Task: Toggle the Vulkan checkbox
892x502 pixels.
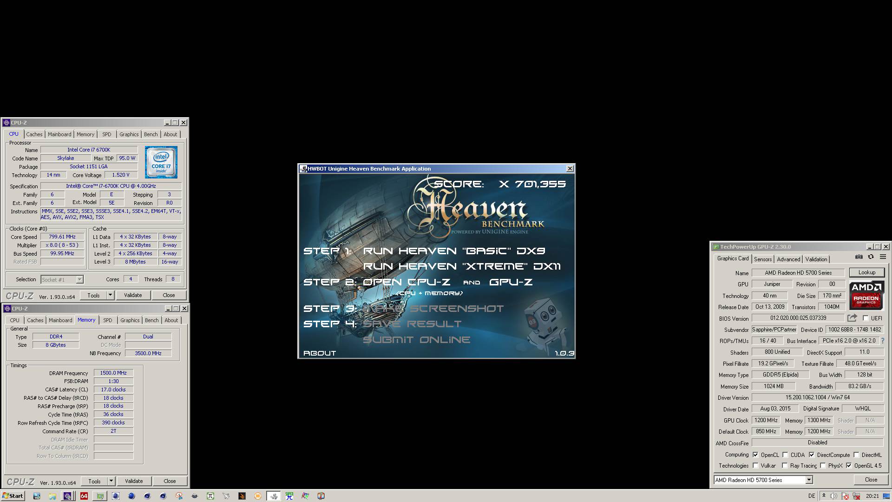Action: (755, 466)
